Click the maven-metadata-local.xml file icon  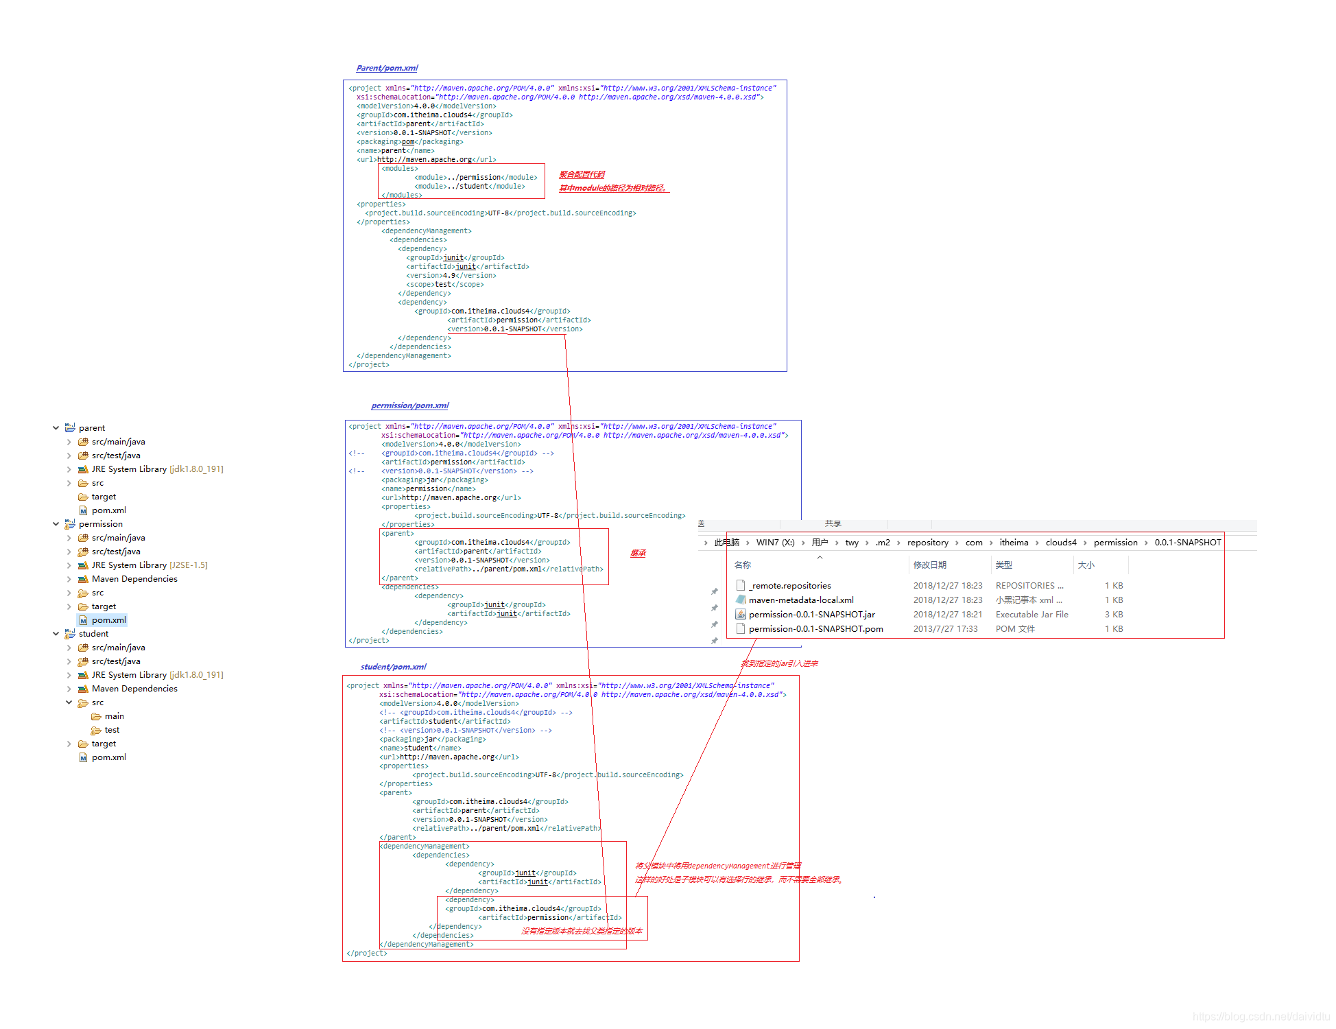(x=740, y=600)
